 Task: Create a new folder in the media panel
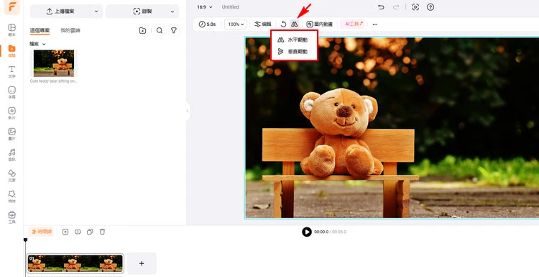click(x=143, y=31)
